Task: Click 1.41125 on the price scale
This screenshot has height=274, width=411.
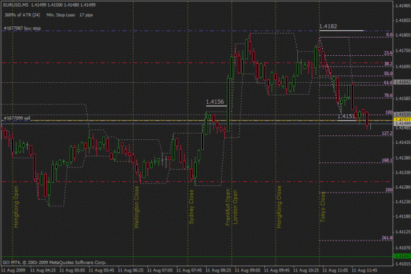Action: pos(403,232)
